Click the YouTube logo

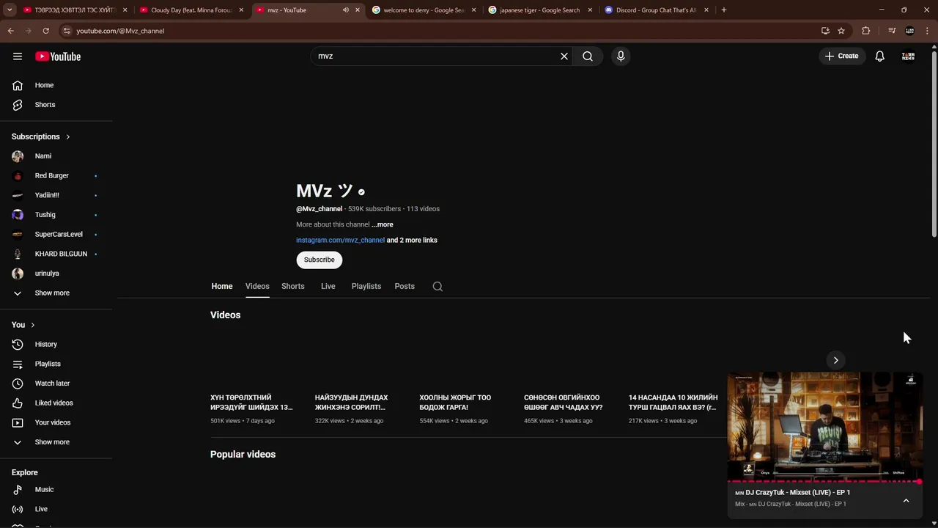click(x=58, y=56)
